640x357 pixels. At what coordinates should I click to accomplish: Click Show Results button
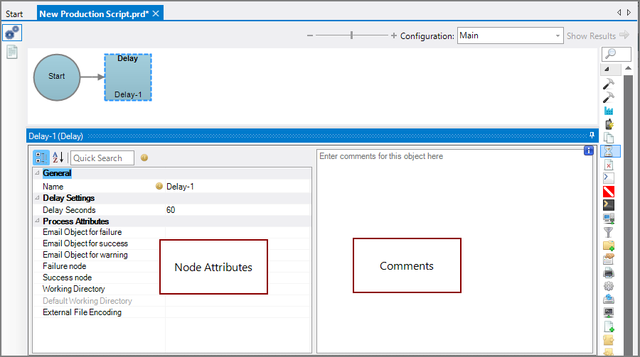597,35
